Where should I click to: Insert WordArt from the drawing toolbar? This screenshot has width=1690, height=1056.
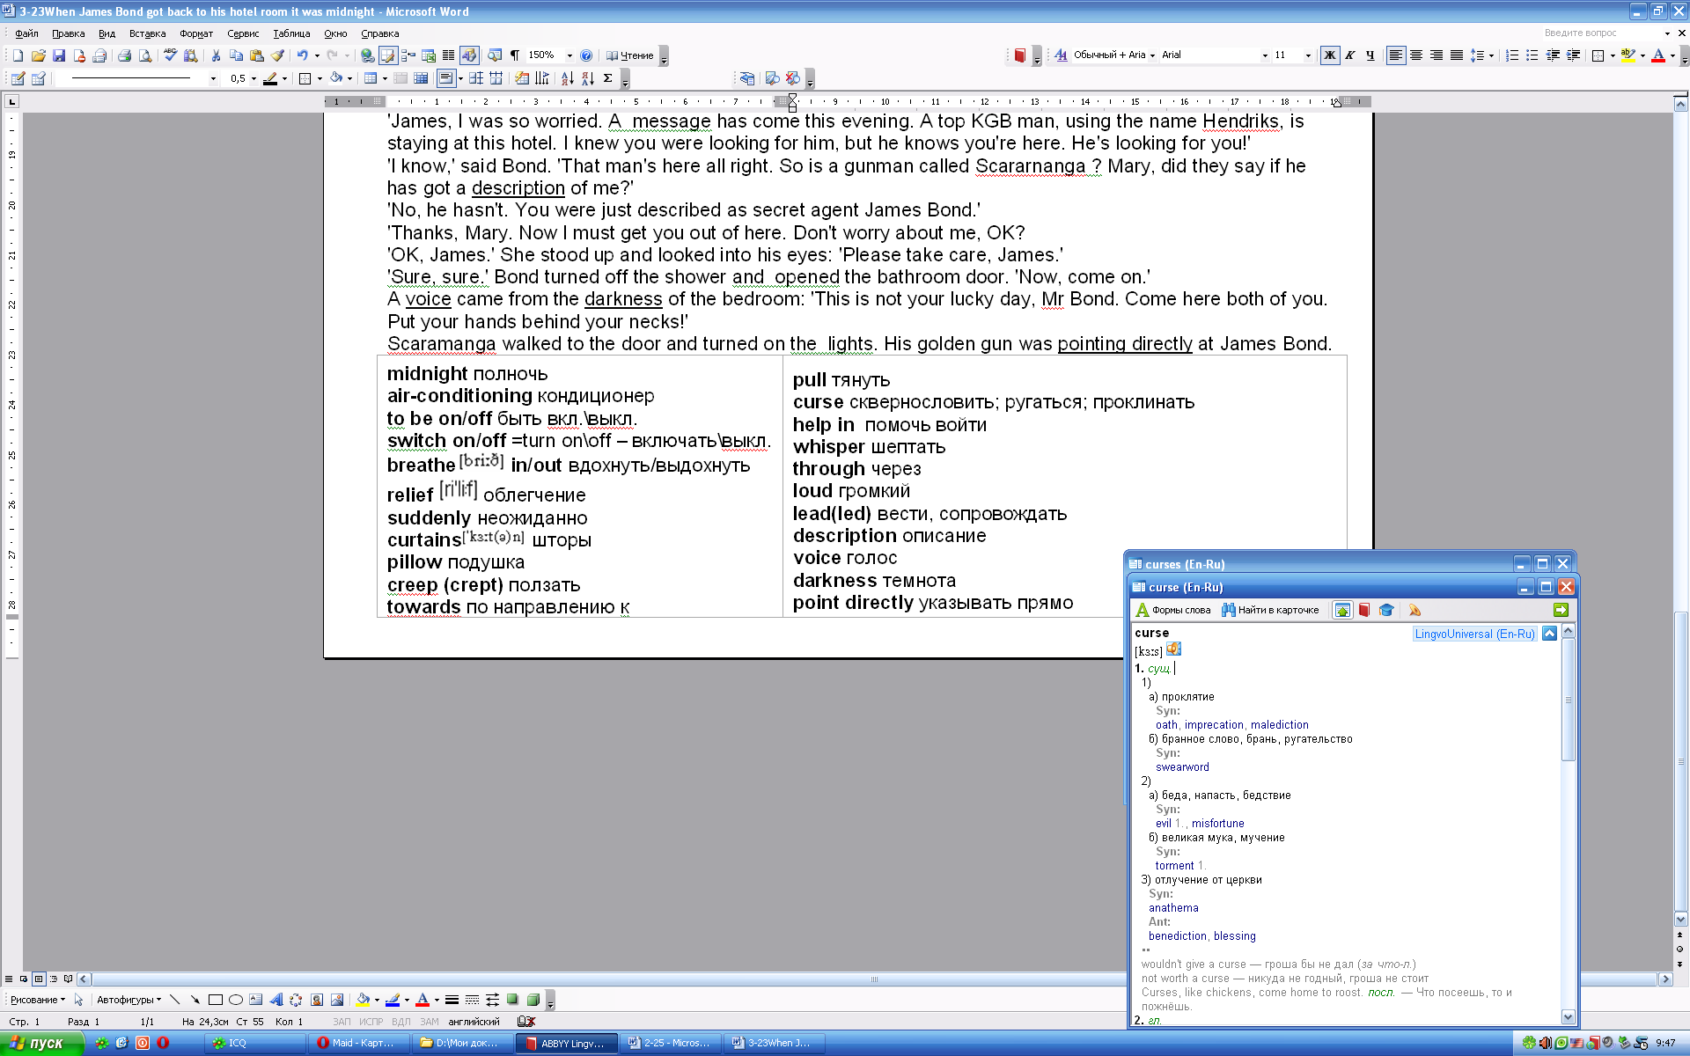(276, 1000)
